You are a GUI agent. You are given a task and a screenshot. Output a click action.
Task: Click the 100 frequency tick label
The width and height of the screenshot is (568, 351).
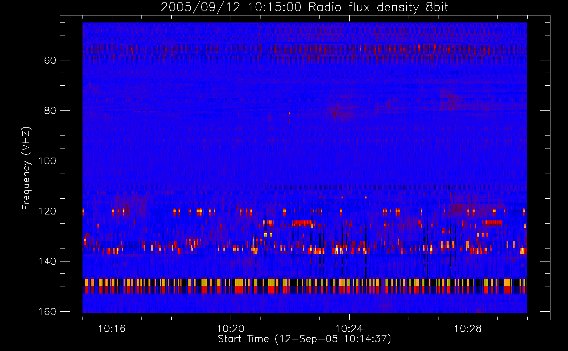[x=47, y=161]
